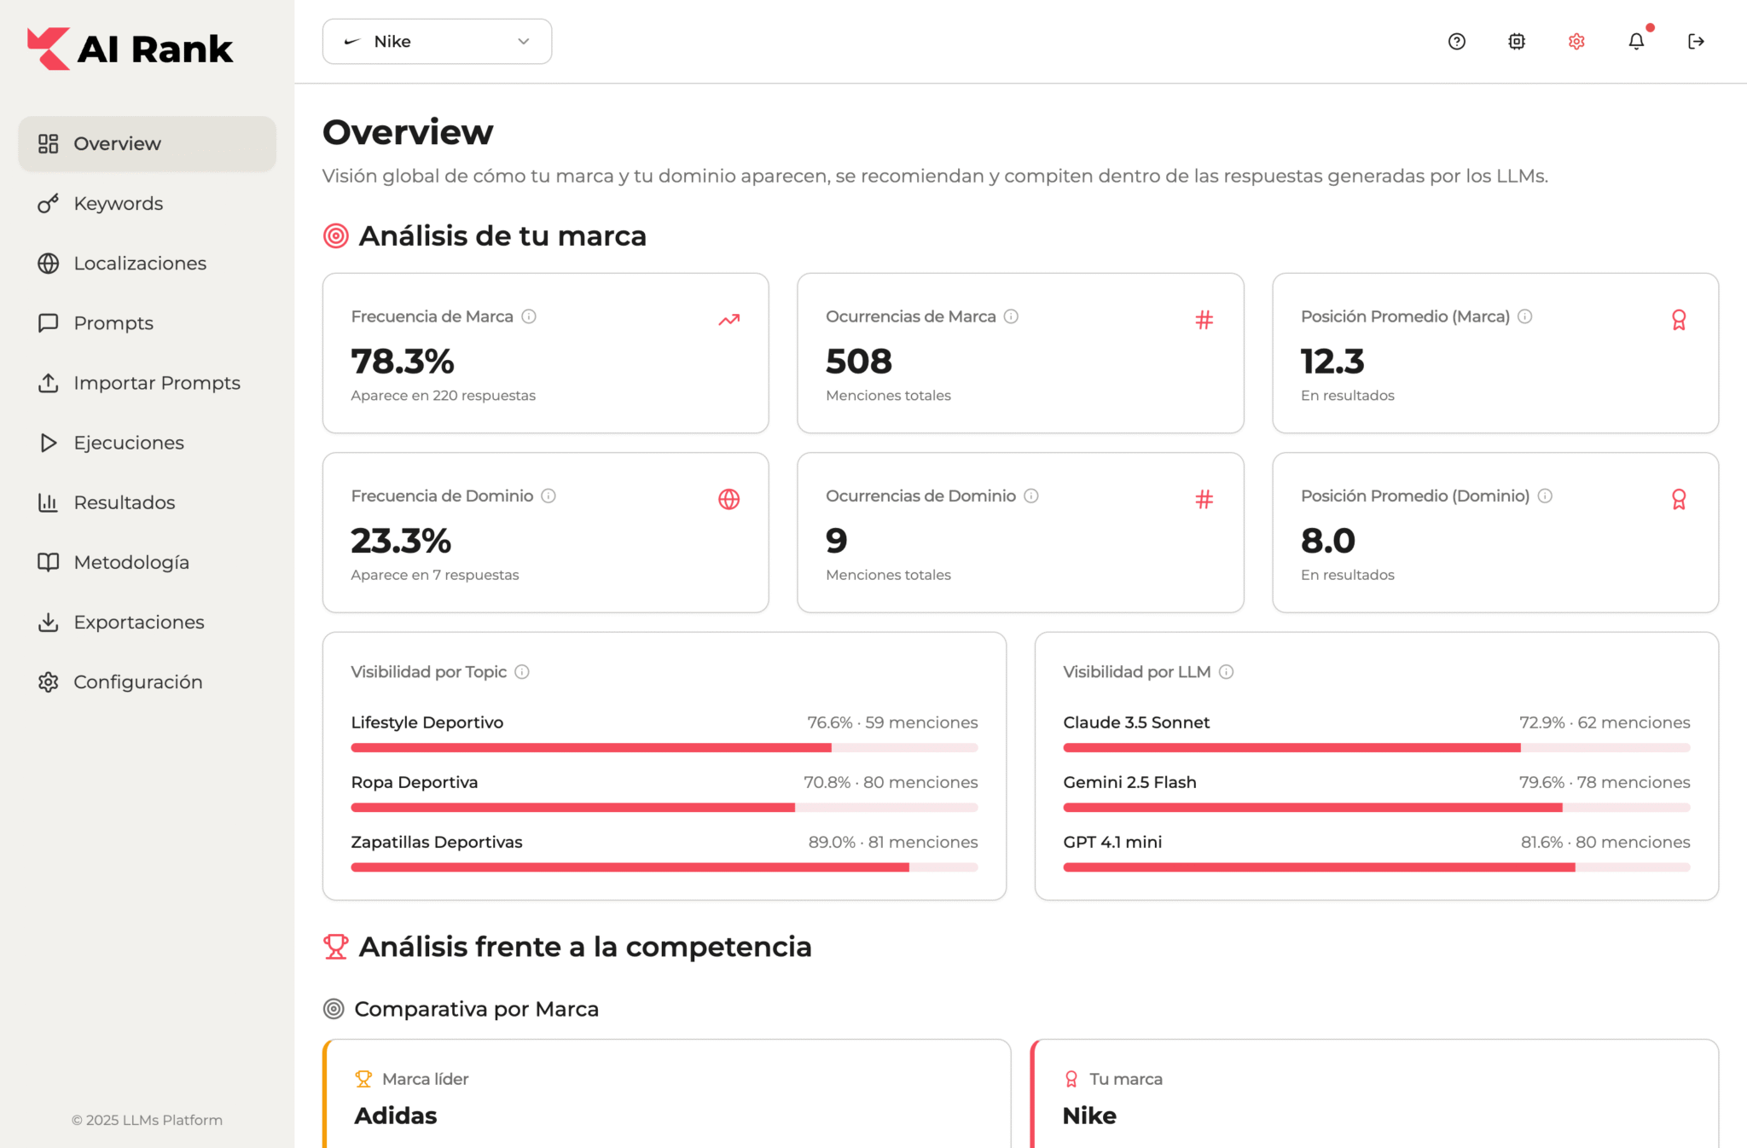Open the red settings gear in header
The image size is (1747, 1148).
coord(1576,41)
